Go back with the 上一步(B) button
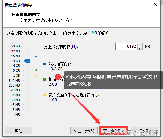Viewport: 163px width, 139px height. click(84, 130)
